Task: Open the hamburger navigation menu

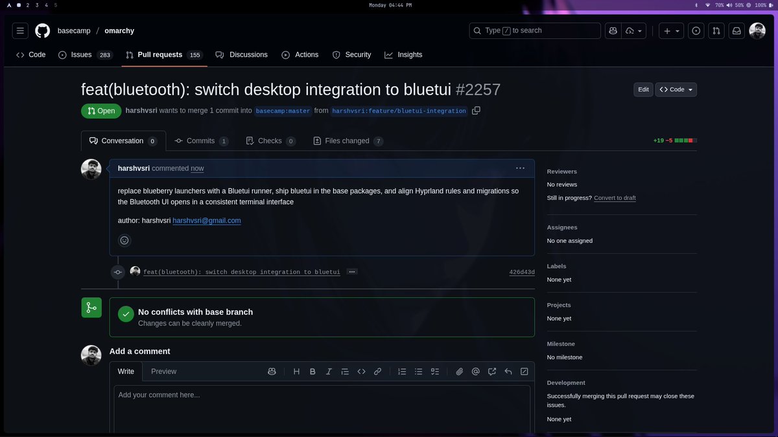Action: (x=20, y=30)
